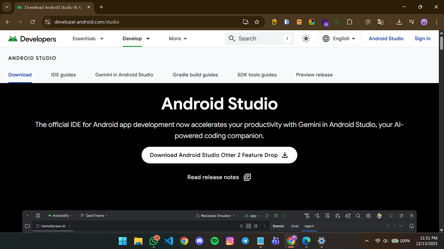Open the extensions puzzle piece menu
Image resolution: width=444 pixels, height=249 pixels.
(350, 22)
